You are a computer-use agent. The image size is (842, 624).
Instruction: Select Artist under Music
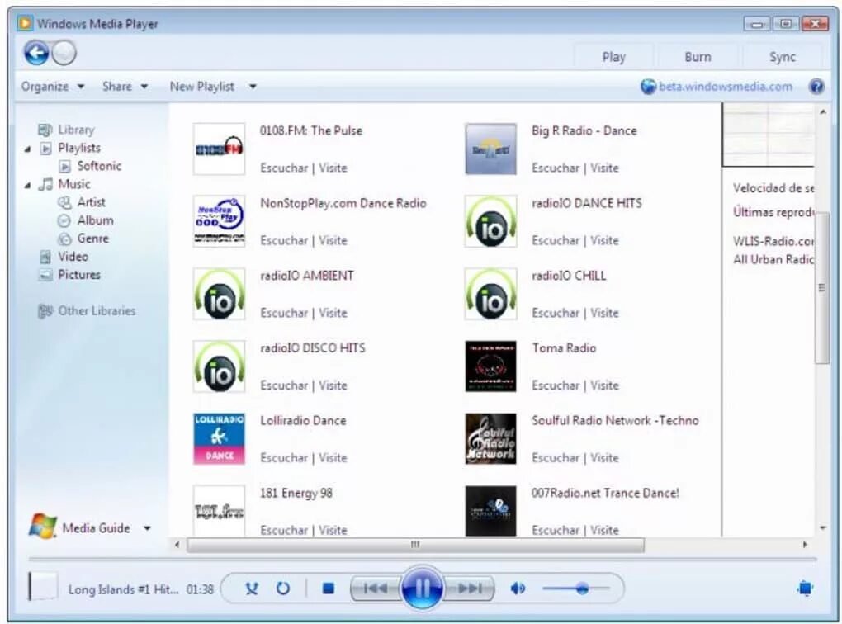click(x=91, y=202)
